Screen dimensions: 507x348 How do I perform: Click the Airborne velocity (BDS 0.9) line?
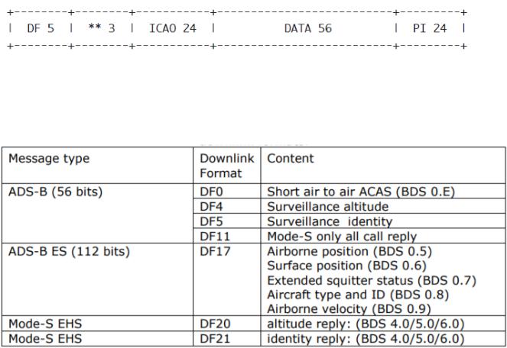point(349,308)
